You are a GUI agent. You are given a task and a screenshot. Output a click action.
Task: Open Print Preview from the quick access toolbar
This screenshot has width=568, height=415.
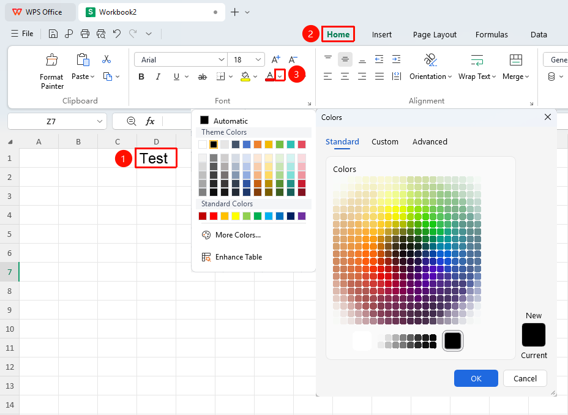point(101,34)
